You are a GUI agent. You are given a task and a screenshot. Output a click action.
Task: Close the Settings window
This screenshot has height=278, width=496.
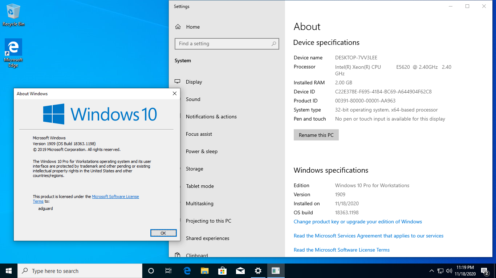[x=484, y=6]
